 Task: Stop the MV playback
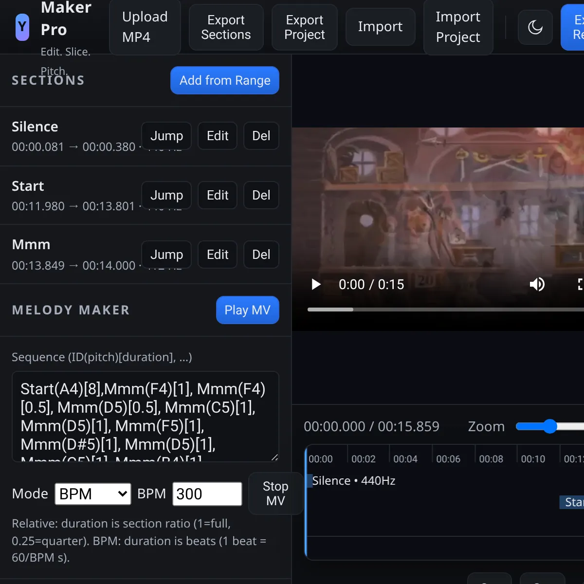point(275,493)
